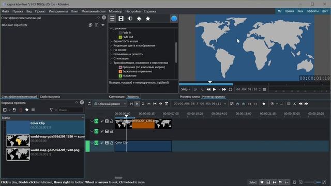This screenshot has width=331, height=186.
Task: Toggle effects enabled eye icon in effect stack
Action: (x=103, y=25)
